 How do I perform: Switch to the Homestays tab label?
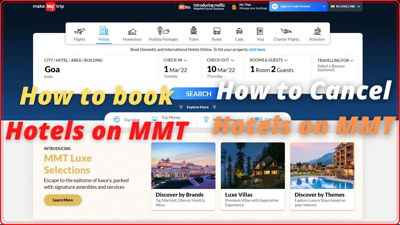132,39
